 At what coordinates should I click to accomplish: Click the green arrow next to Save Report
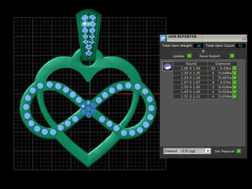tap(232, 56)
